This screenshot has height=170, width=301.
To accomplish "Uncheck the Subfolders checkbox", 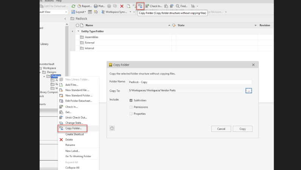I will click(x=131, y=100).
